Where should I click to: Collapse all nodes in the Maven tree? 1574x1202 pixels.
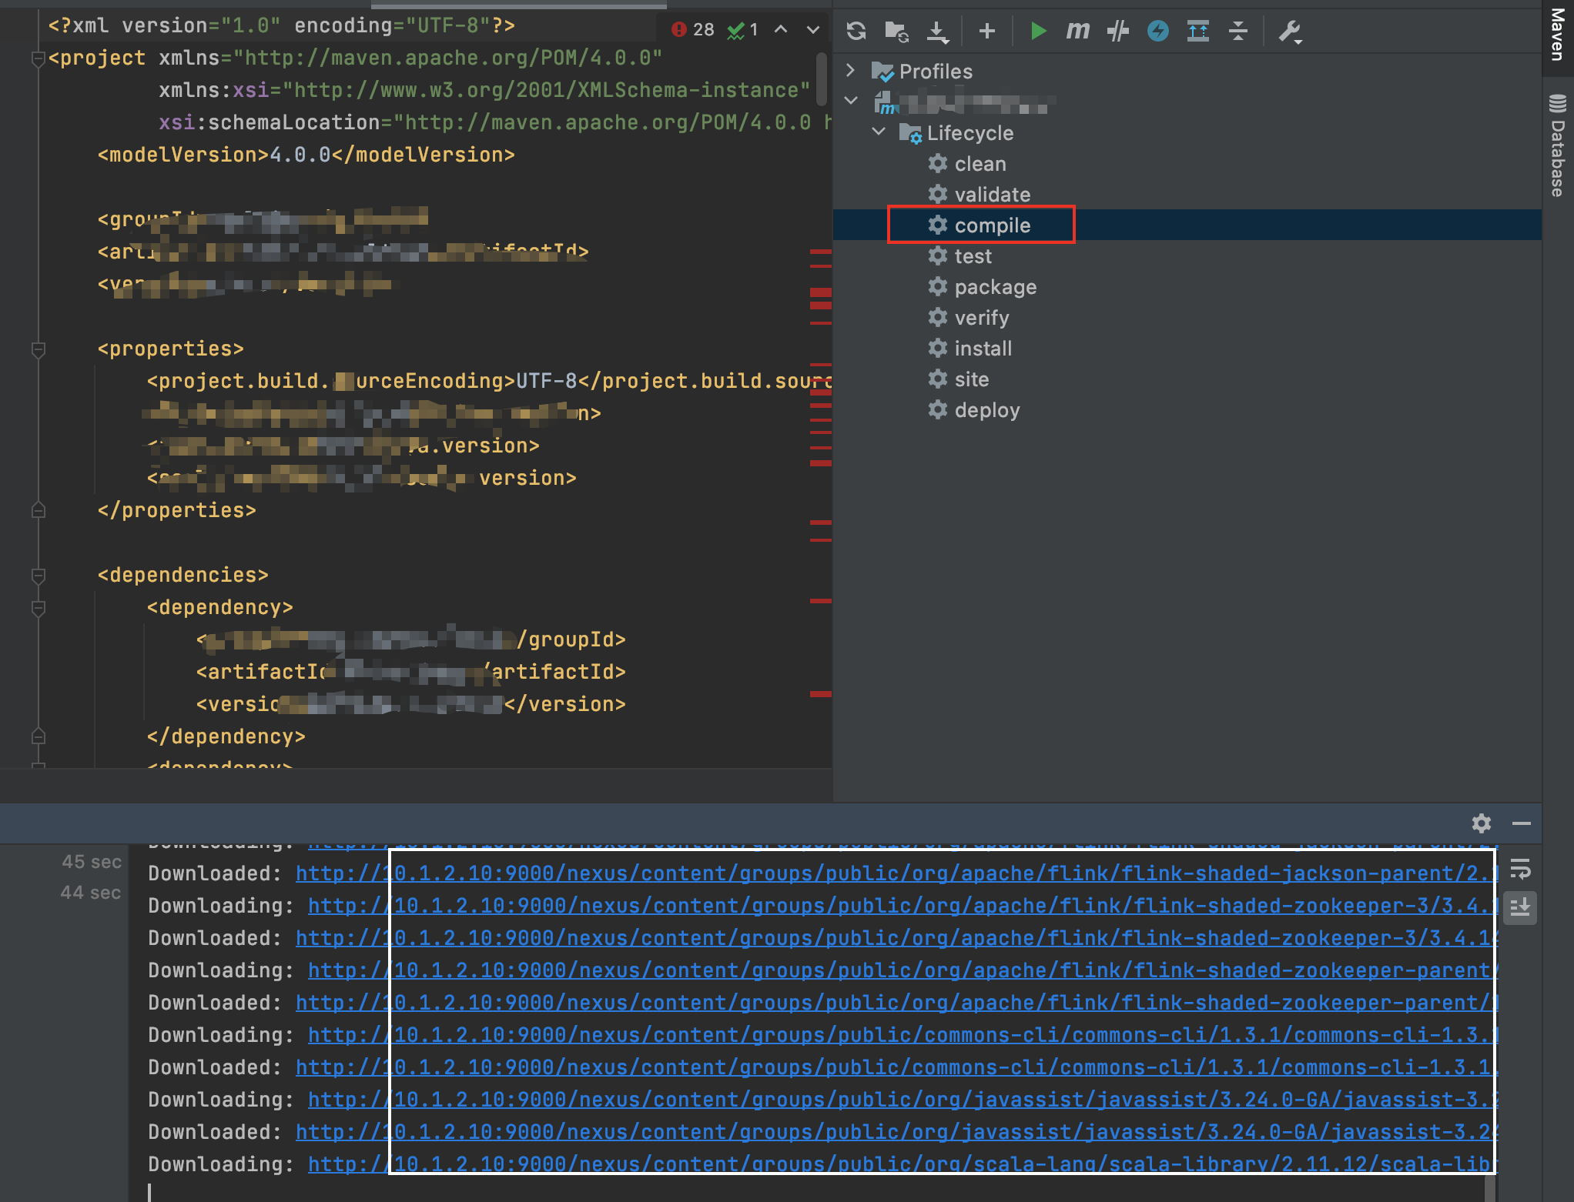[x=1237, y=31]
